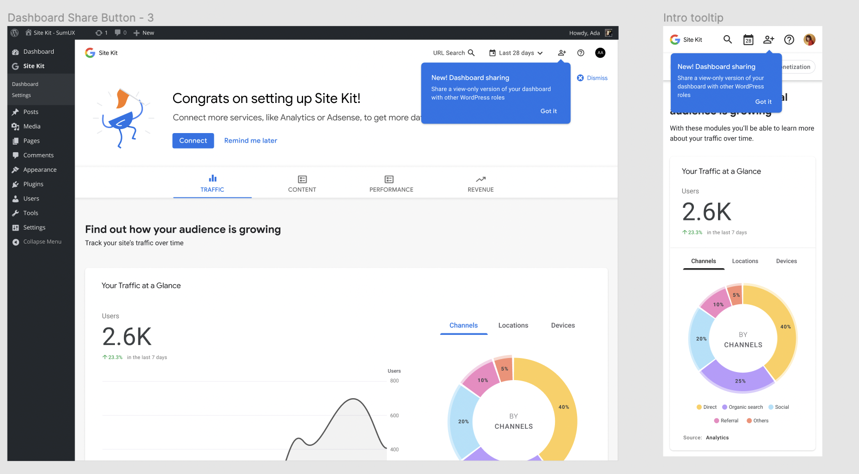Select the Locations tab in the desktop traffic widget
This screenshot has height=474, width=859.
(x=513, y=325)
